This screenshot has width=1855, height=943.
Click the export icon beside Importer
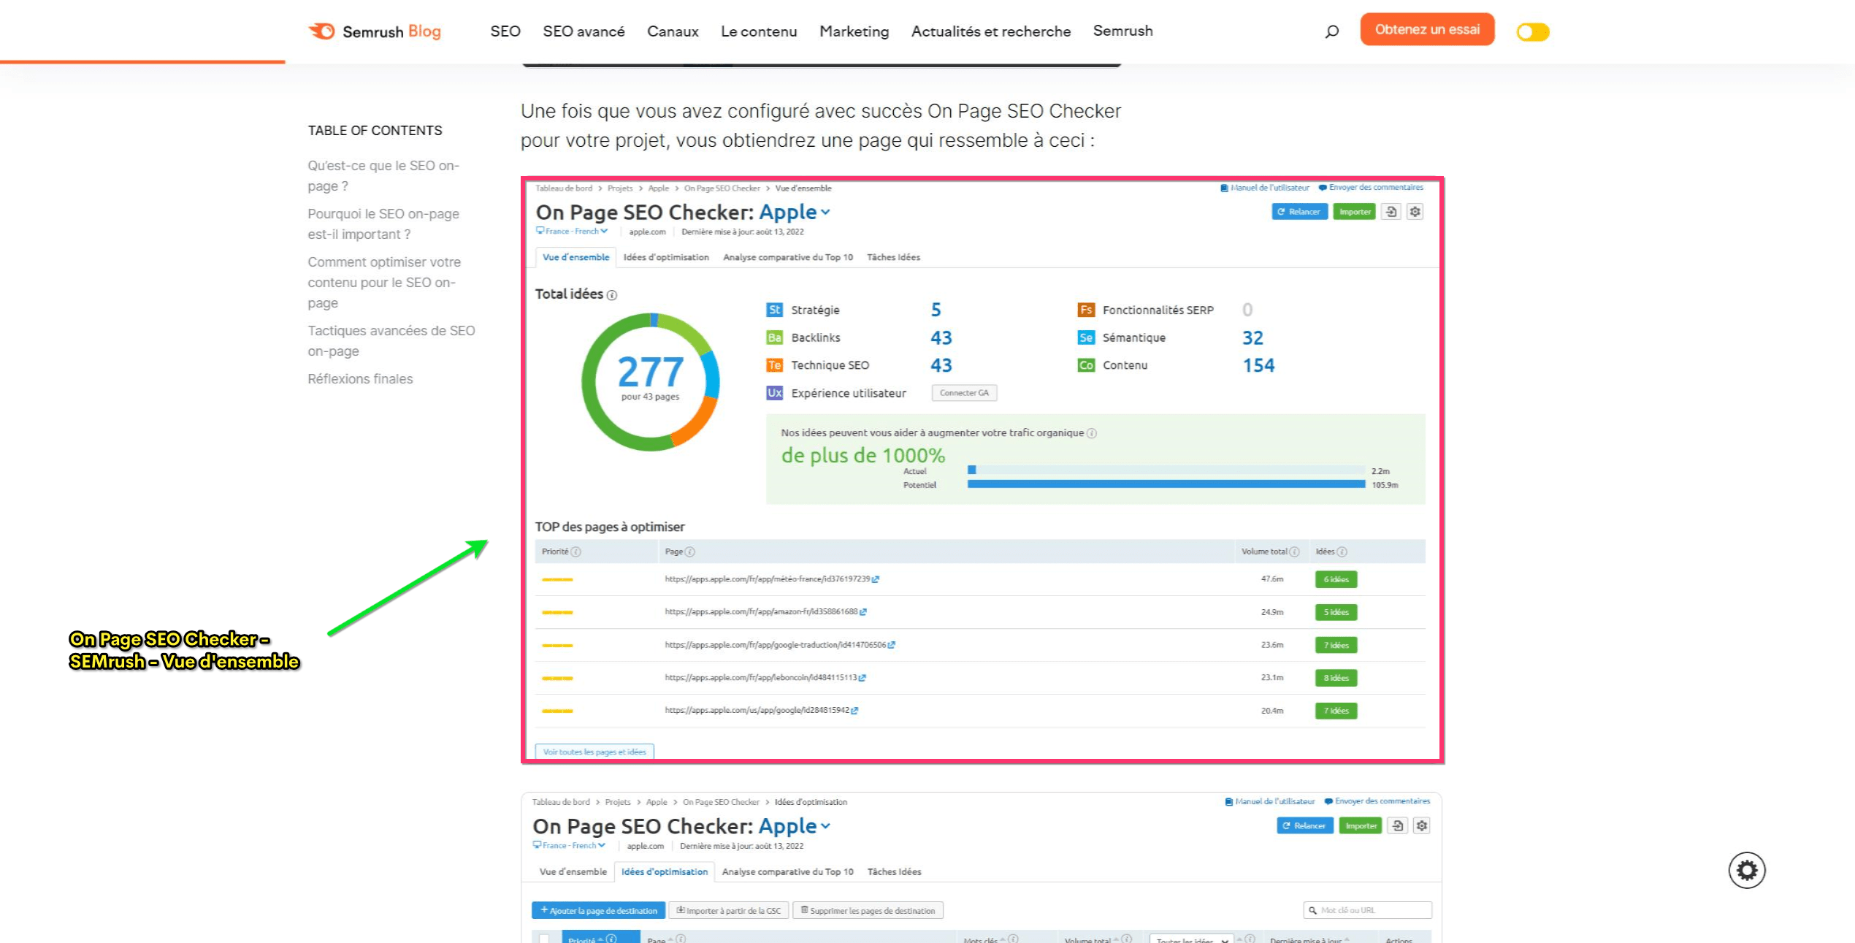(x=1391, y=212)
